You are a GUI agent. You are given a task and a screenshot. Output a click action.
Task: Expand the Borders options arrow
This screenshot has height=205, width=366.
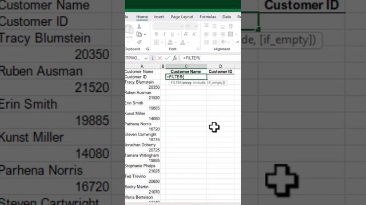(x=162, y=43)
